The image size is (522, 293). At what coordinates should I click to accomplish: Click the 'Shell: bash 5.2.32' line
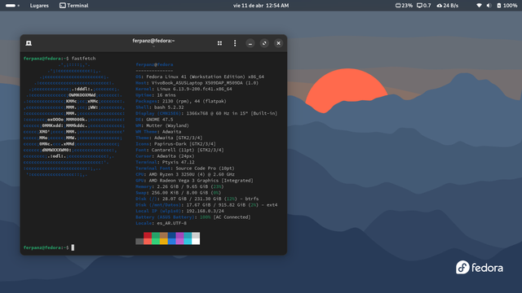click(160, 107)
